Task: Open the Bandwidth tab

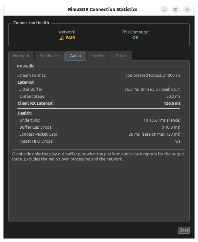Action: click(50, 56)
